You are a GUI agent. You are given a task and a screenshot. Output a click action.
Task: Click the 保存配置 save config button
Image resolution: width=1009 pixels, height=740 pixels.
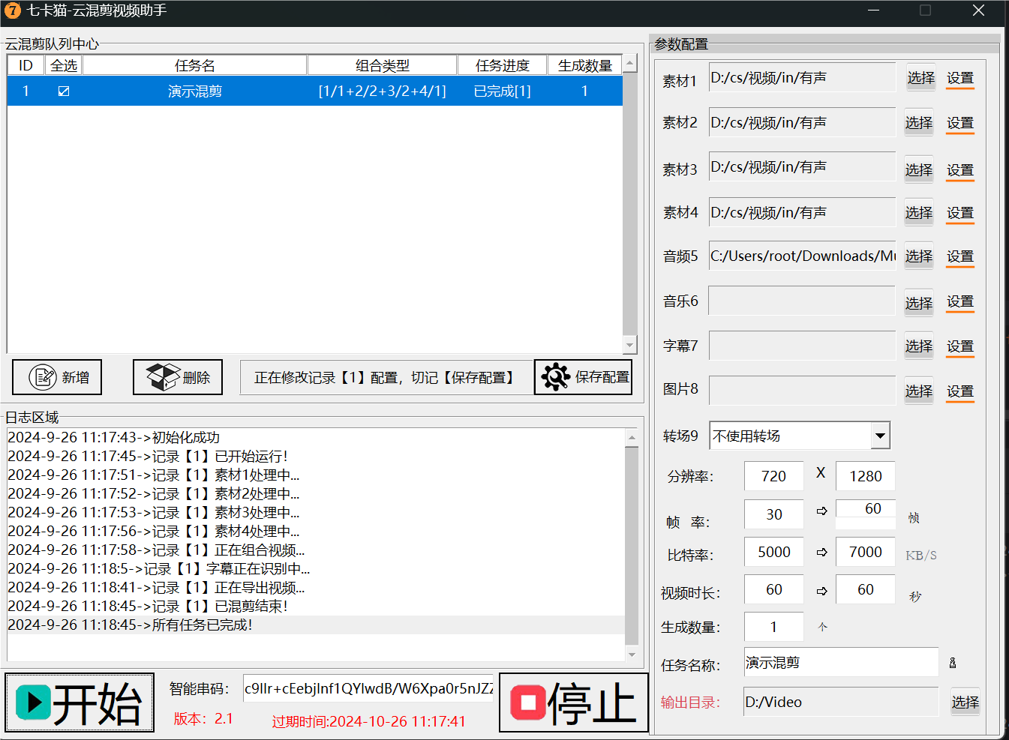coord(584,377)
